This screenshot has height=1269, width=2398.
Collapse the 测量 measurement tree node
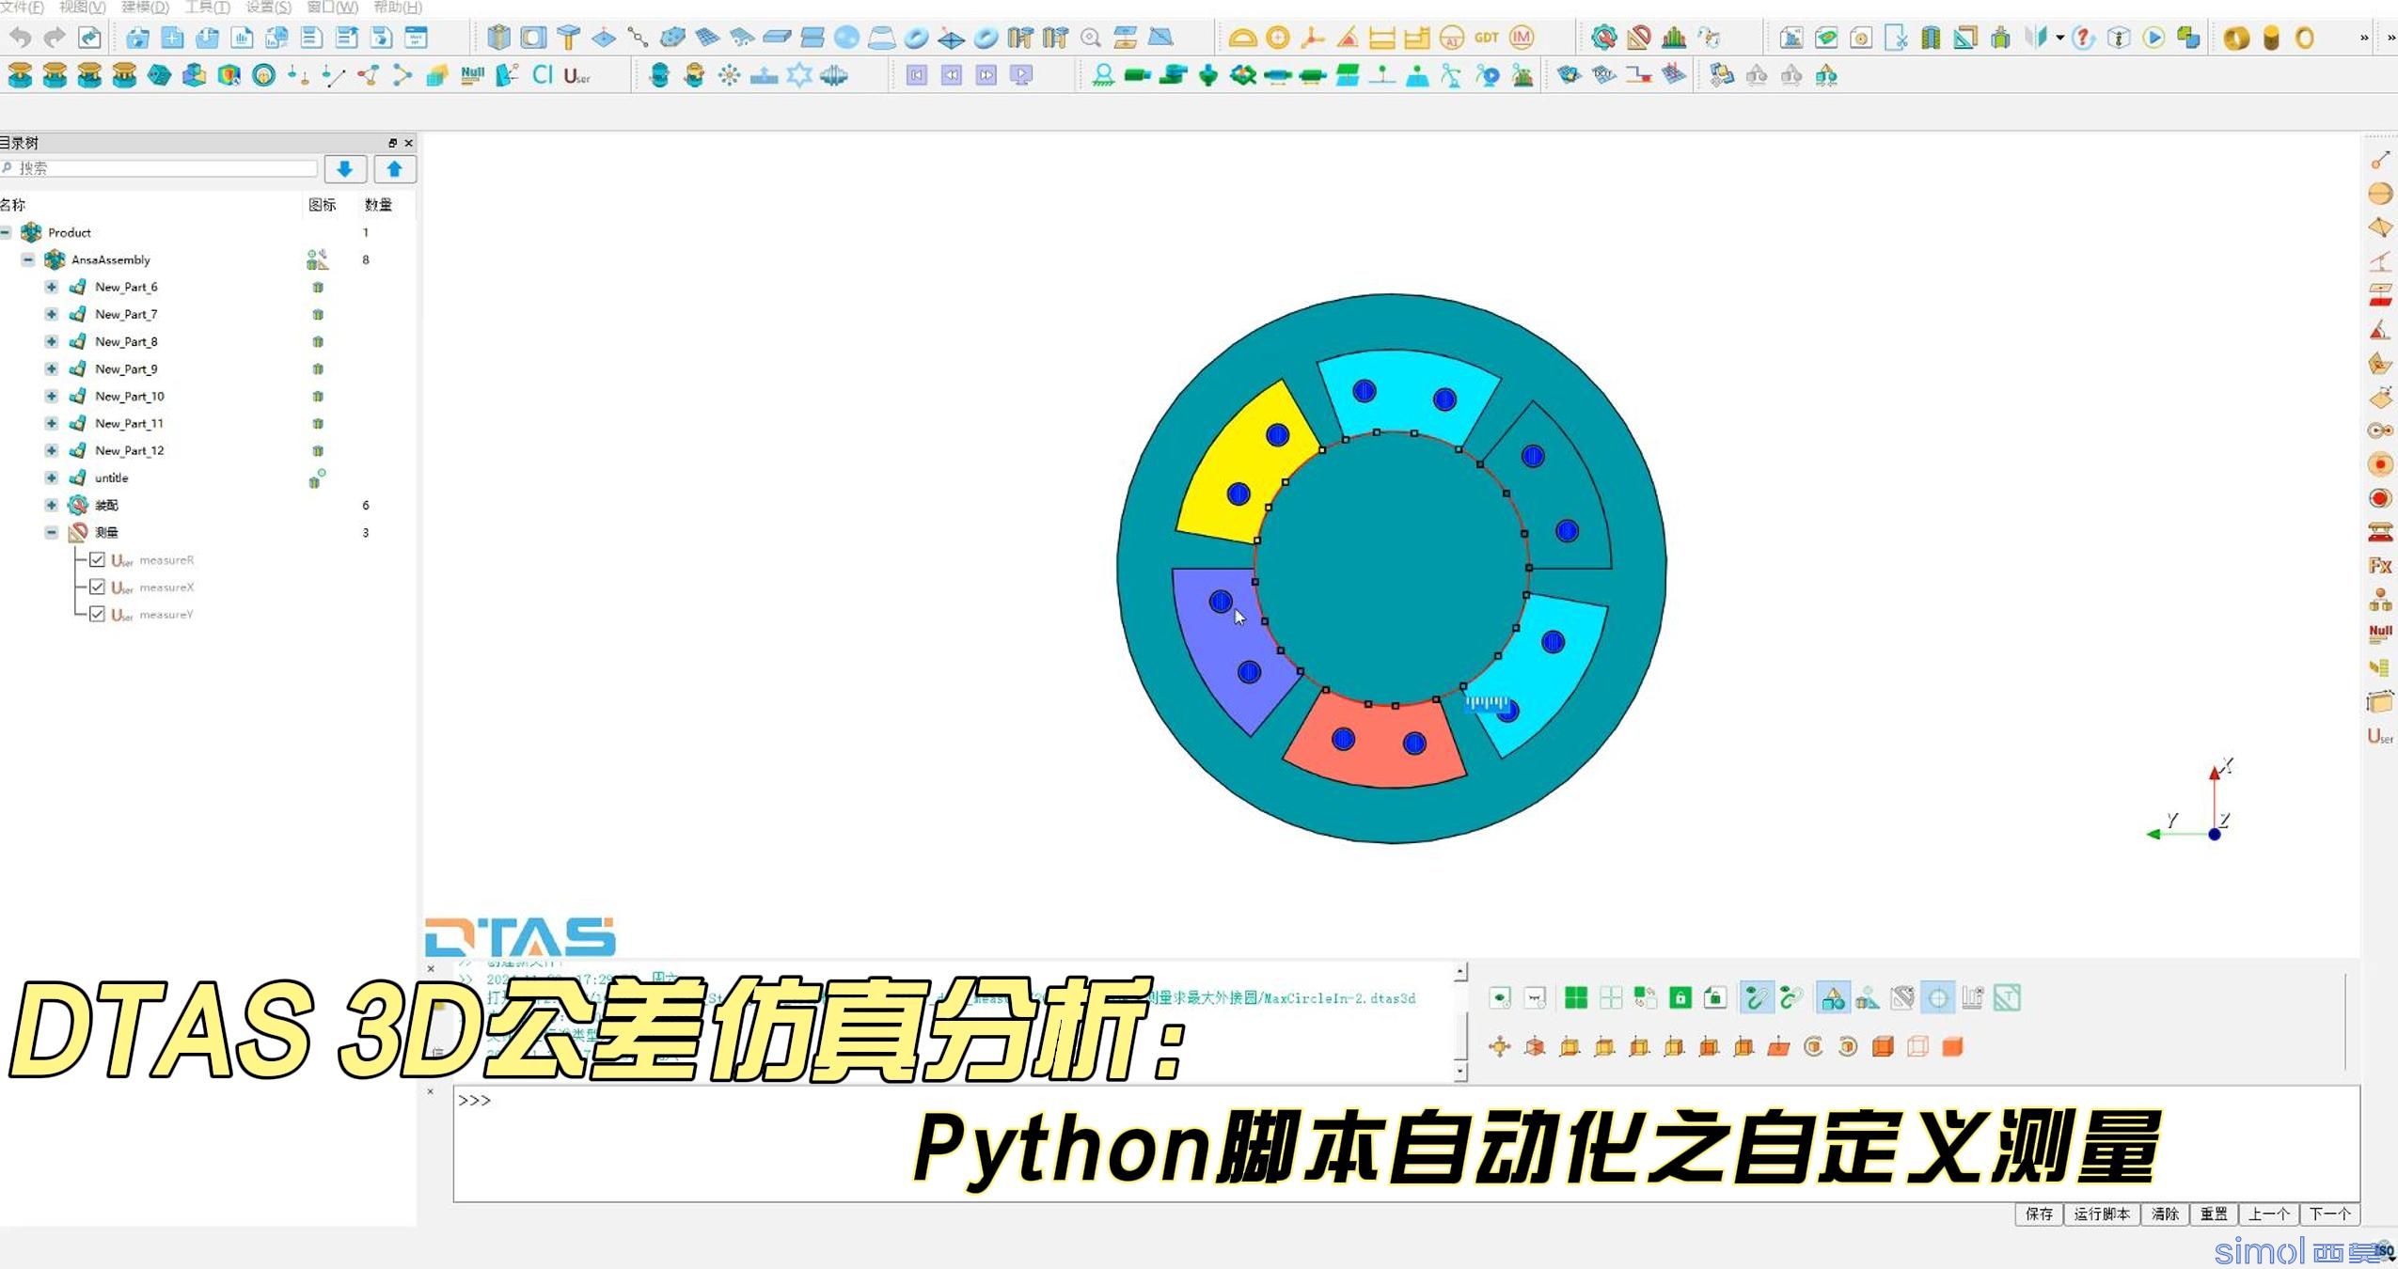pos(52,532)
